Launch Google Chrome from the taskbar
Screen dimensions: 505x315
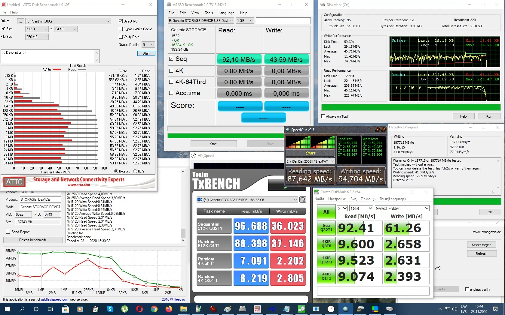pyautogui.click(x=154, y=309)
